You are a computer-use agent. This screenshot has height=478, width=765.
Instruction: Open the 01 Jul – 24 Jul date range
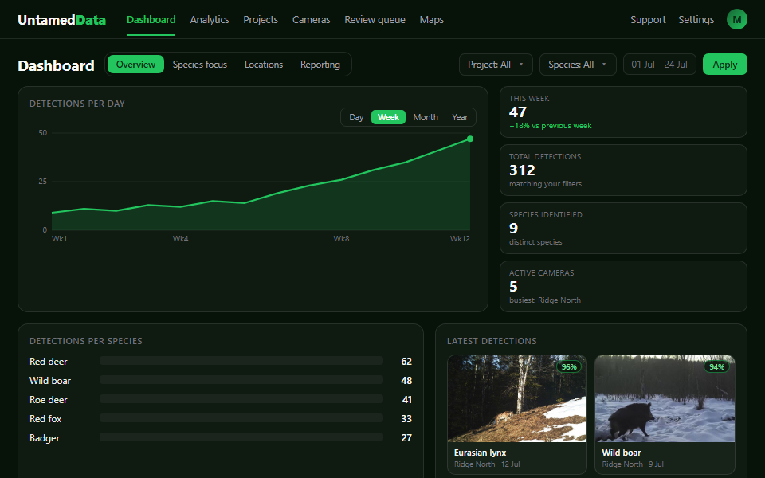659,65
